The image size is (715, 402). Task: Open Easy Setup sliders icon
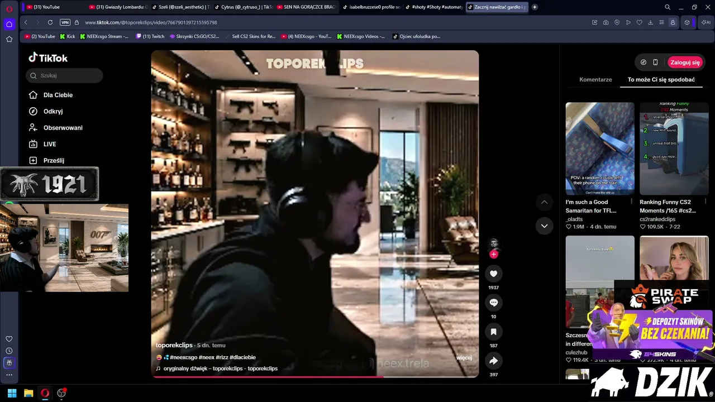point(661,22)
